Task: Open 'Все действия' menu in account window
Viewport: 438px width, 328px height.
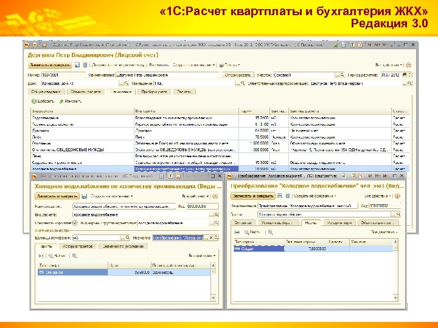Action: (389, 65)
